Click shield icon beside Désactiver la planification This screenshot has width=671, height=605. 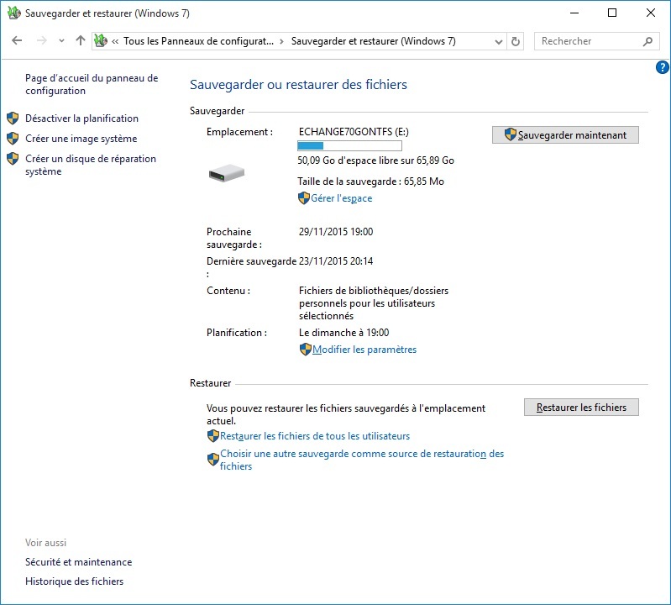pos(13,118)
